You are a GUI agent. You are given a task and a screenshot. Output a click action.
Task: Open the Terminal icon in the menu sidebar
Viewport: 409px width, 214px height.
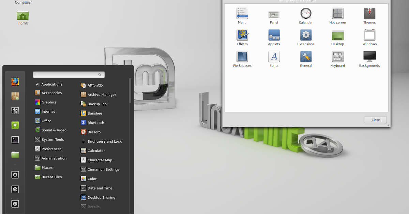(15, 139)
